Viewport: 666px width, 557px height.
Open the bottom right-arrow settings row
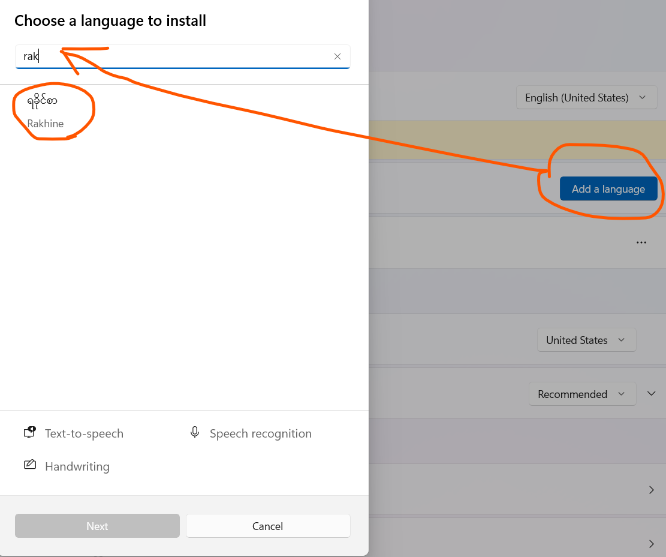tap(651, 543)
